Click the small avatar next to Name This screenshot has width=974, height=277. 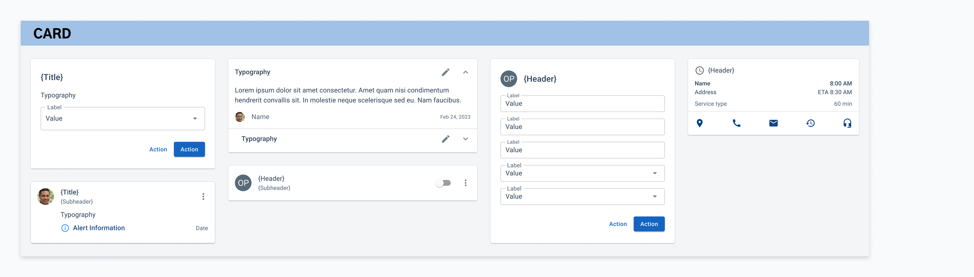click(240, 117)
